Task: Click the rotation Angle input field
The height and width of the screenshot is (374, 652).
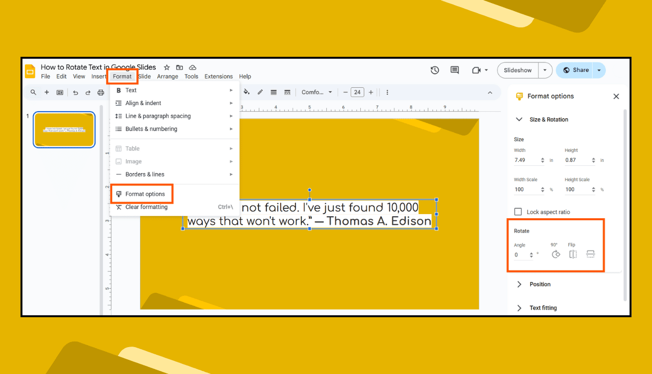Action: pyautogui.click(x=523, y=255)
